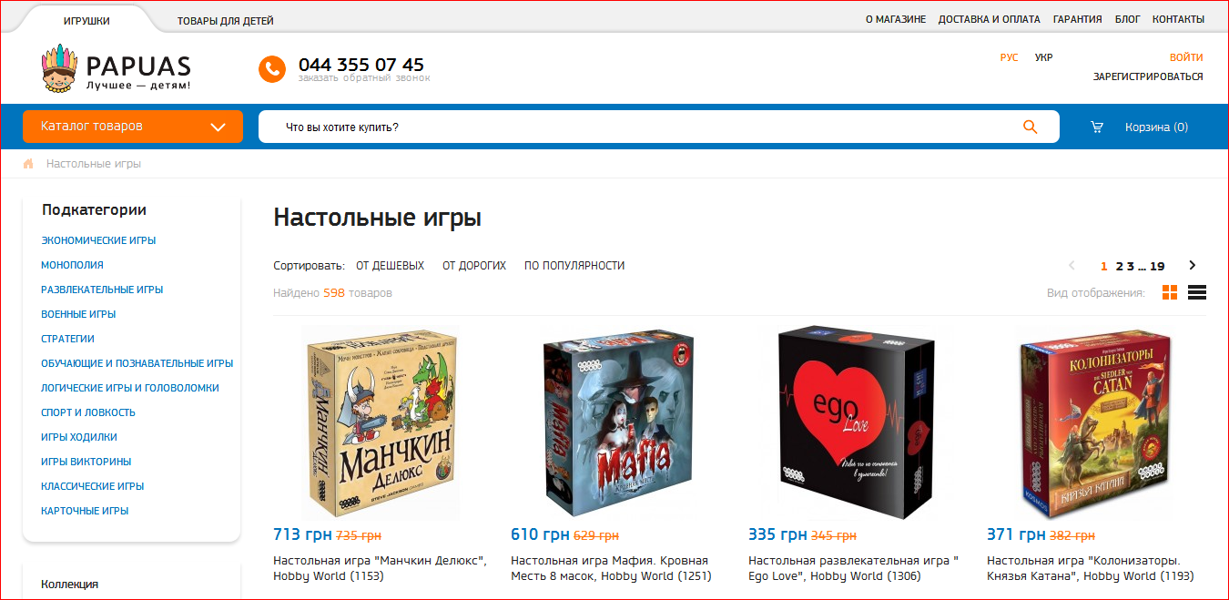Open the ТОВАРЫ ДЛЯ ДЕТЕЙ tab
This screenshot has height=600, width=1229.
pyautogui.click(x=225, y=21)
